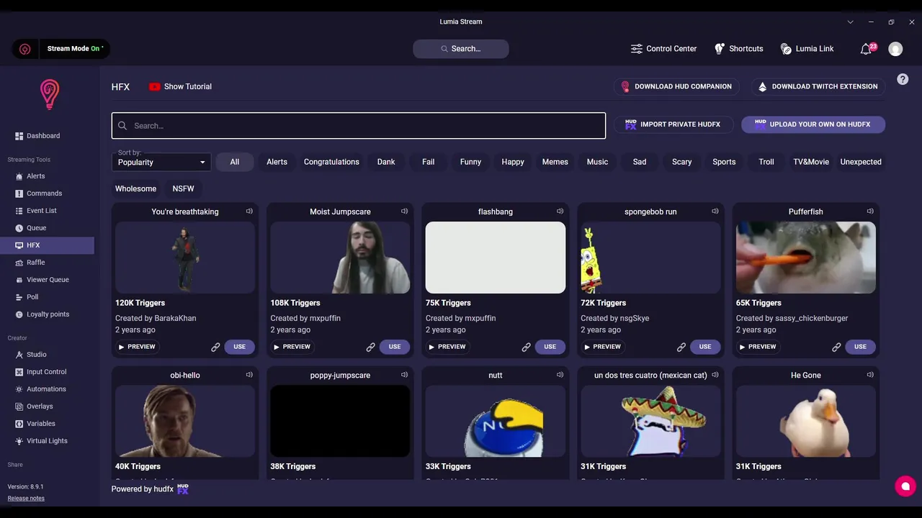This screenshot has width=922, height=518.
Task: Click Upload Your Own on HUDFX
Action: 813,124
